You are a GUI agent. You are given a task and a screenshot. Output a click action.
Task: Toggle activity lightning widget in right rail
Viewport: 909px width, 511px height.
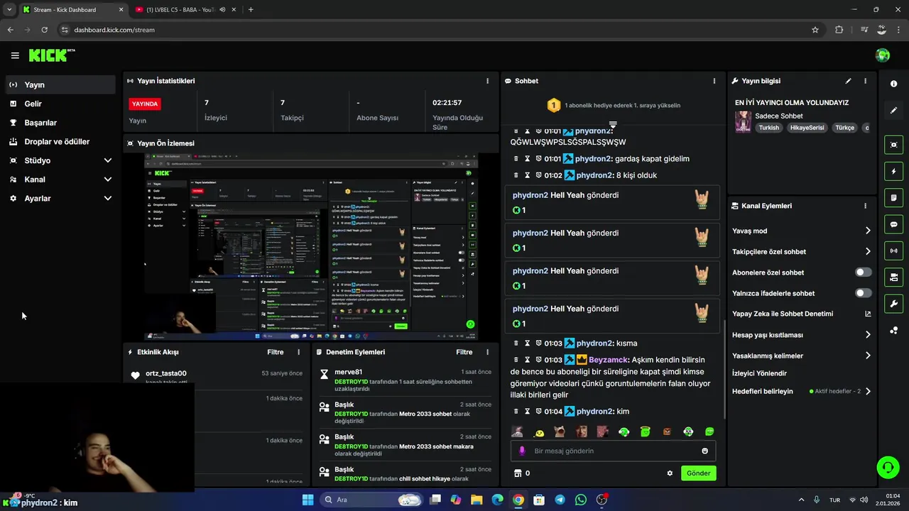[x=893, y=171]
